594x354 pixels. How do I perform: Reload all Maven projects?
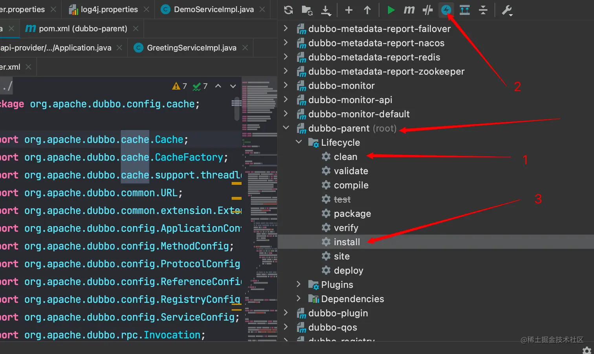point(288,10)
